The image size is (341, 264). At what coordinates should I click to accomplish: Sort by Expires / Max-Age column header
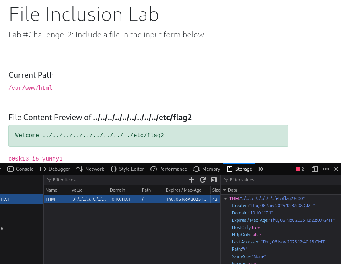click(187, 190)
